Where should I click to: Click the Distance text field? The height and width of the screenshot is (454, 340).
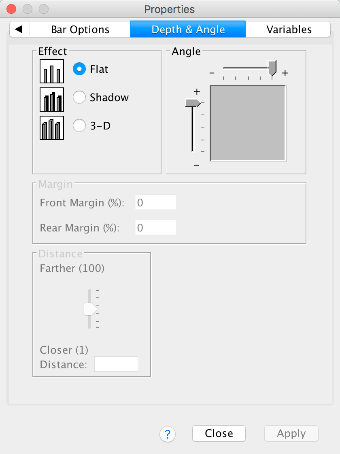[116, 364]
